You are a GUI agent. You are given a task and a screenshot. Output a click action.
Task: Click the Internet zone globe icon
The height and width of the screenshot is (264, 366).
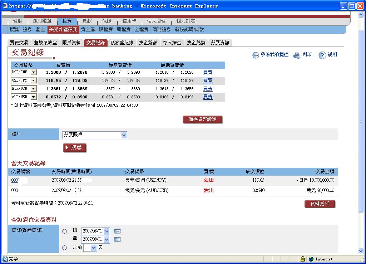(311, 259)
